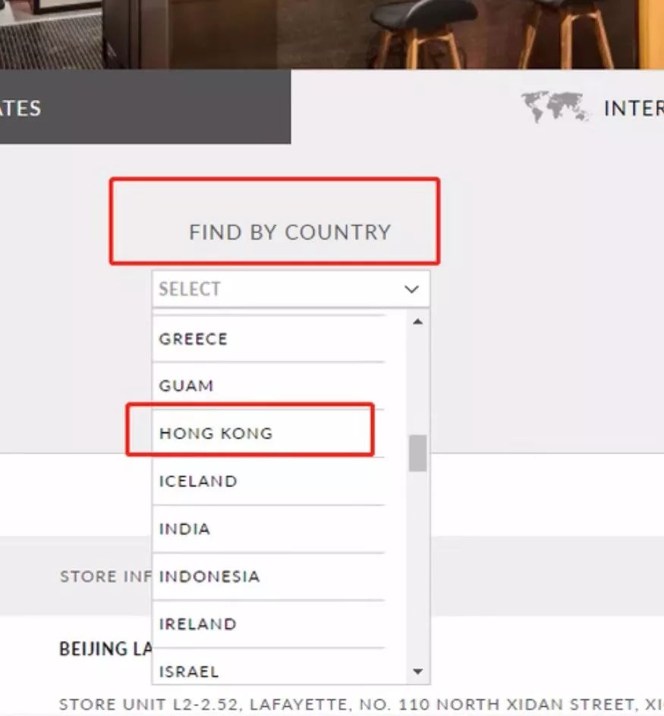The height and width of the screenshot is (716, 664).
Task: Select ICELAND from the country list
Action: [x=198, y=481]
